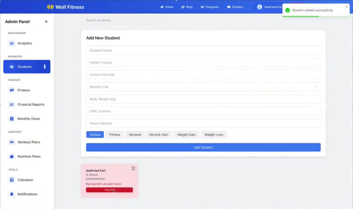Click the Qadirdad Kazi student name
Viewport: 353px width, 209px height.
coord(96,171)
